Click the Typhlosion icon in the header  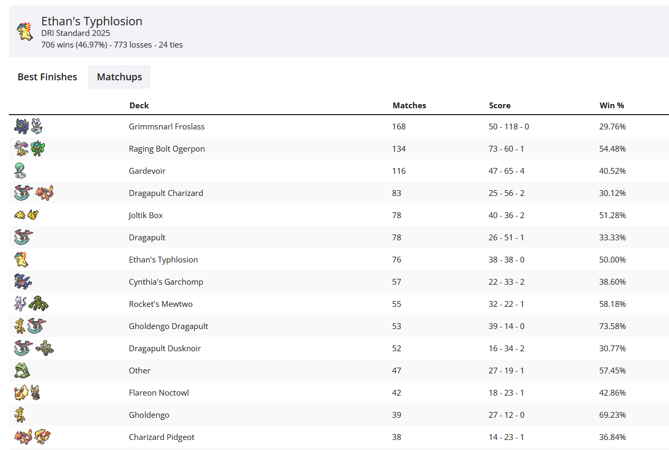25,31
